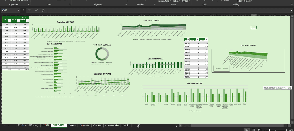Select the doughnut Cost chart CUPCAKE

102,54
